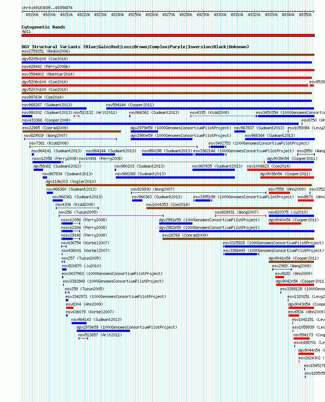Click the red bar under dgv9040n54
The height and width of the screenshot is (402, 325).
point(285,223)
